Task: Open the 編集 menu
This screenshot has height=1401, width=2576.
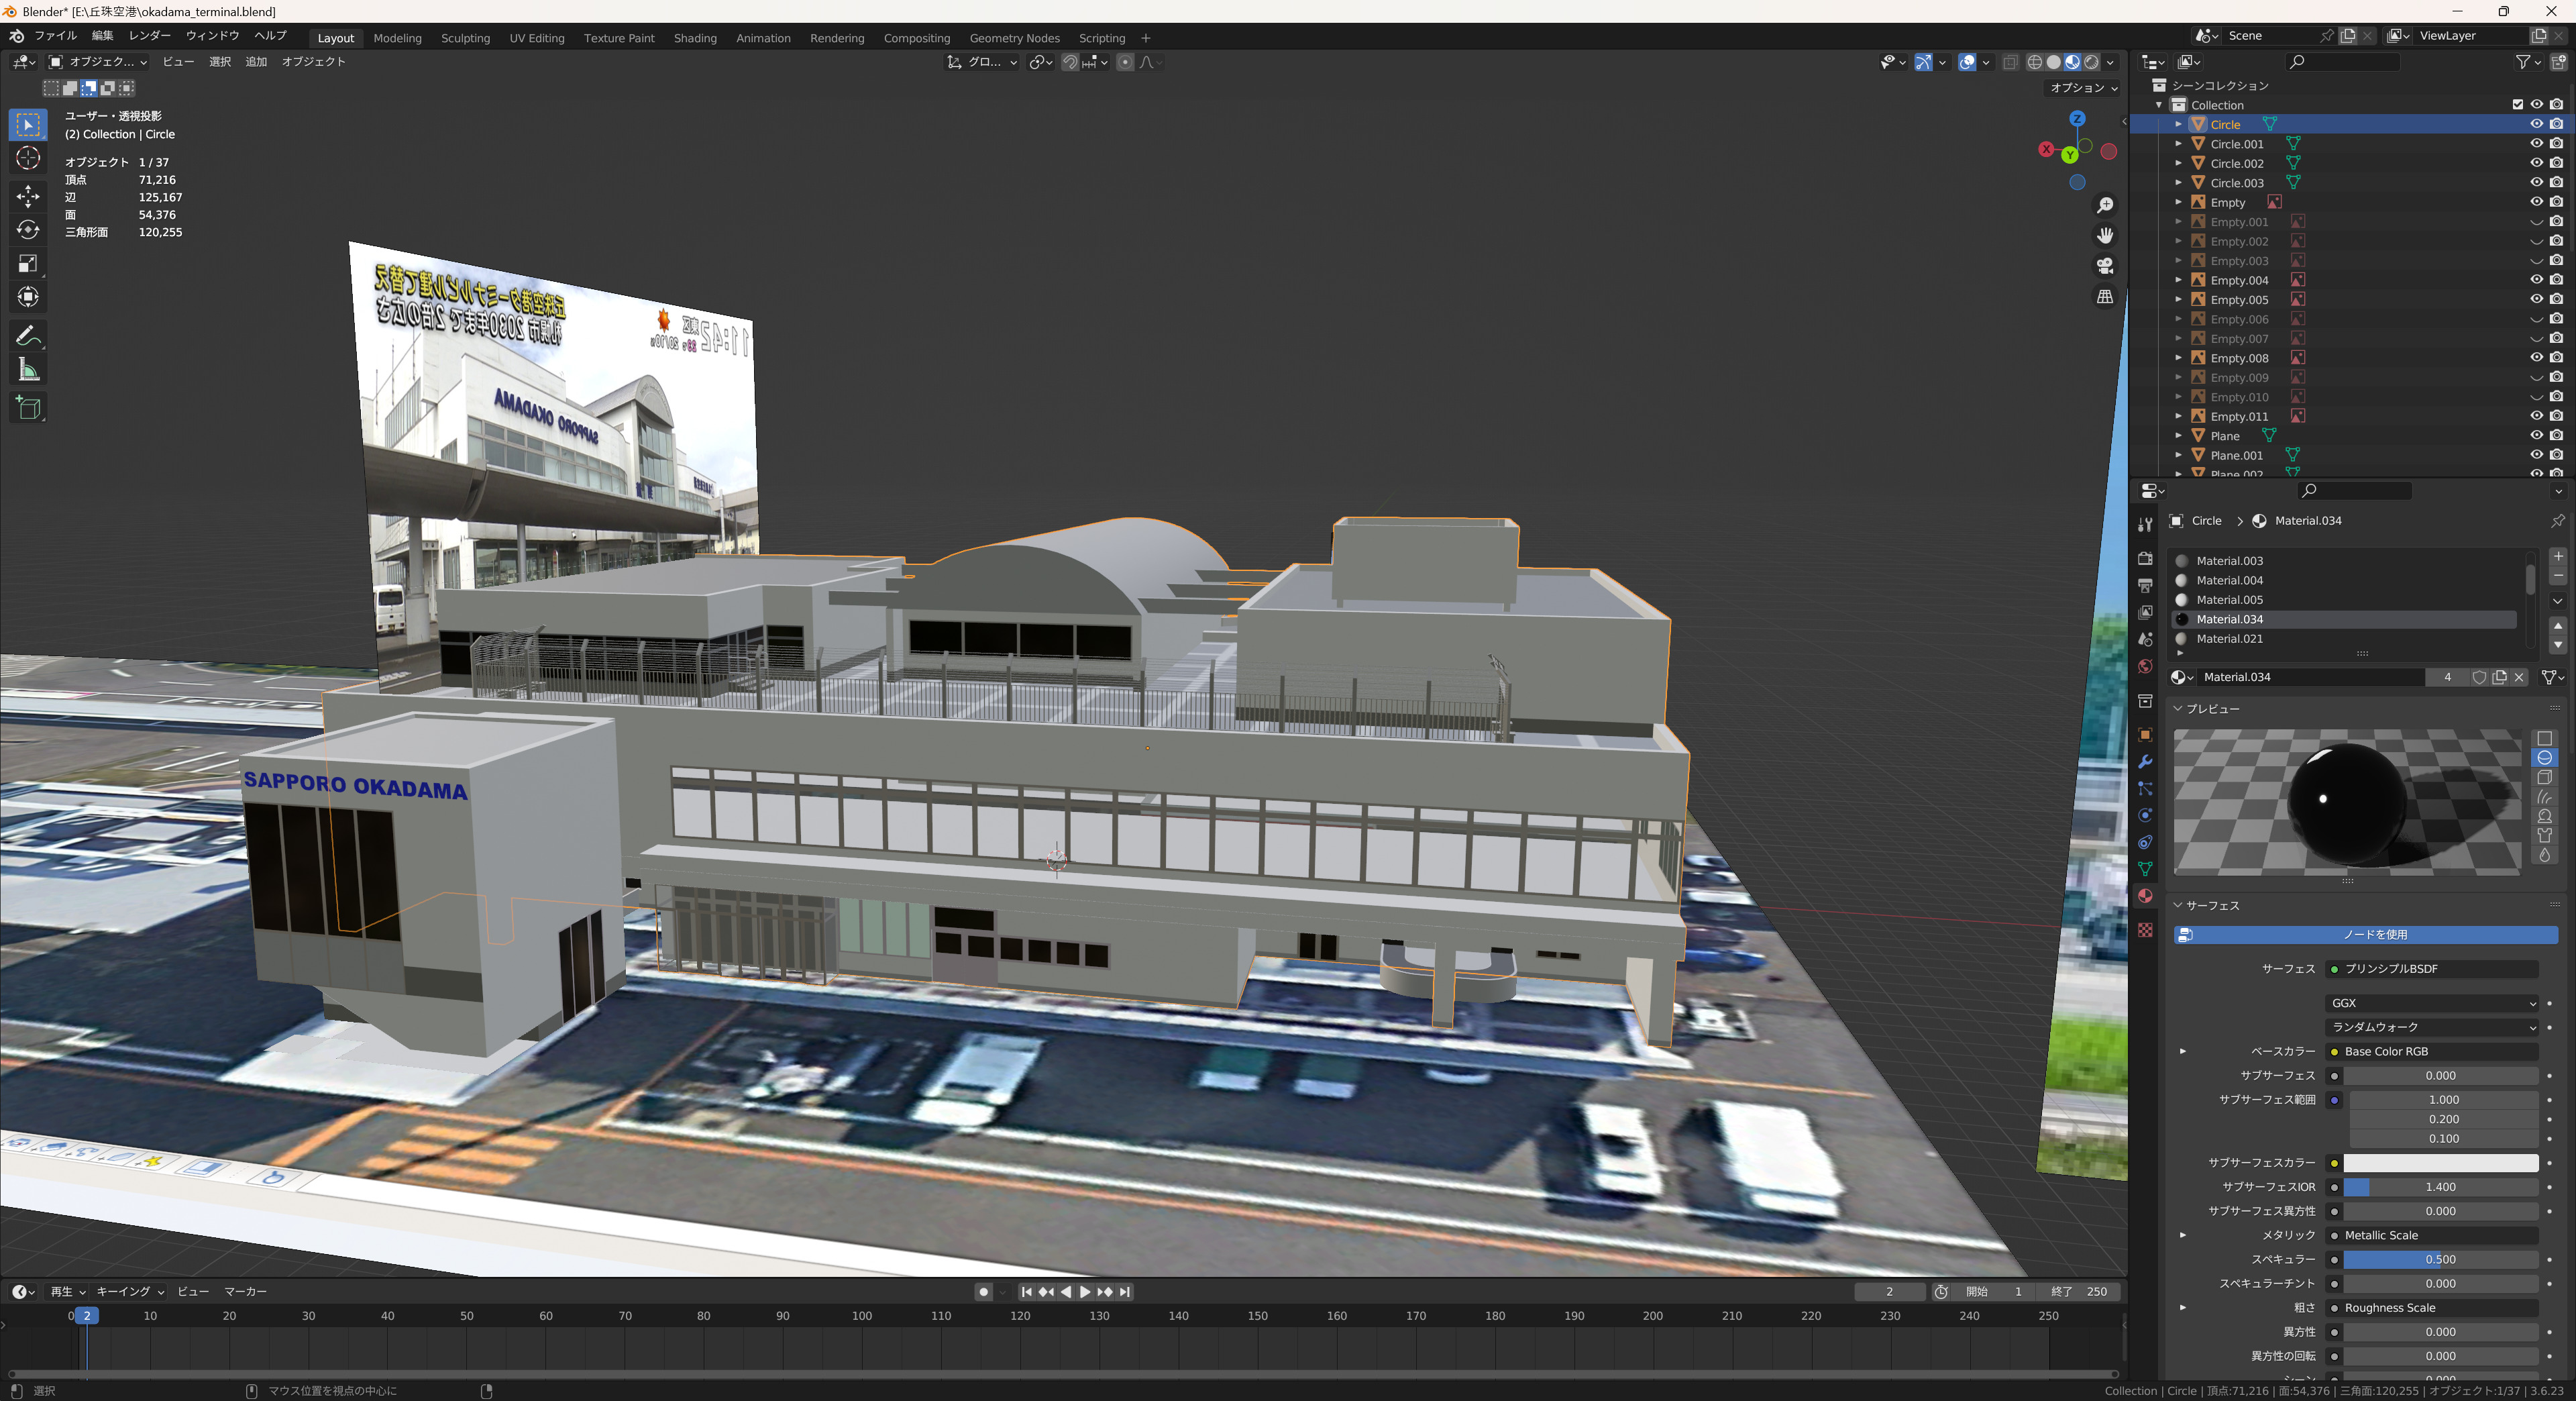Action: [103, 36]
